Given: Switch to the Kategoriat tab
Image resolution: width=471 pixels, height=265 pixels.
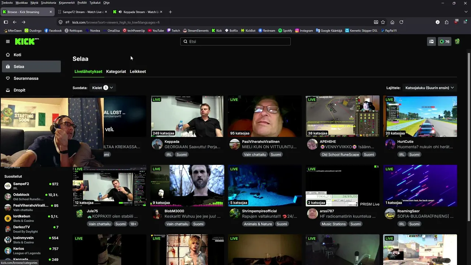Looking at the screenshot, I should pos(116,71).
